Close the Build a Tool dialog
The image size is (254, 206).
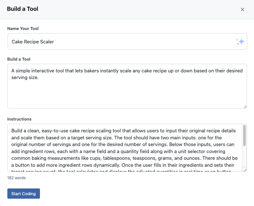click(242, 10)
